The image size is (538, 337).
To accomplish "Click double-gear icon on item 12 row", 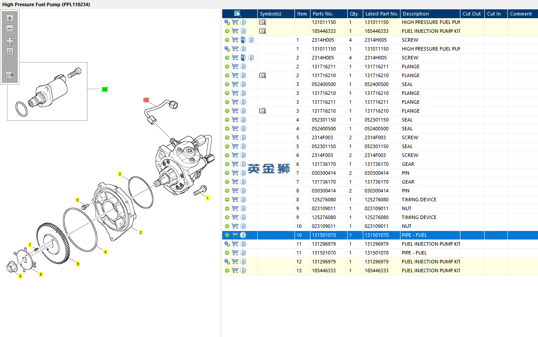I will pyautogui.click(x=227, y=262).
